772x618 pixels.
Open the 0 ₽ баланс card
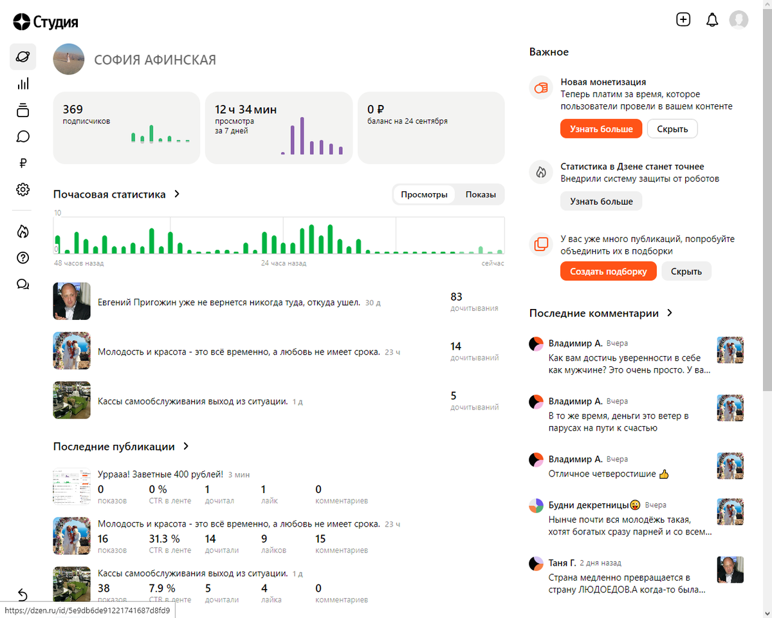pos(431,128)
